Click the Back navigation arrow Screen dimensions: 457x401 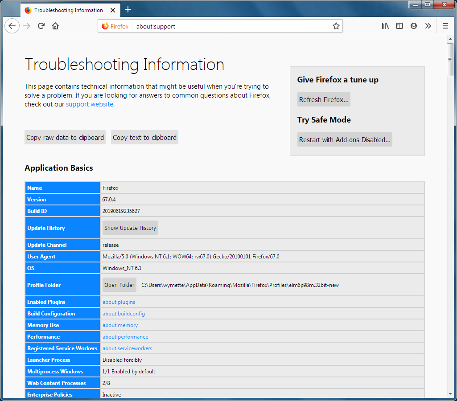(x=12, y=26)
